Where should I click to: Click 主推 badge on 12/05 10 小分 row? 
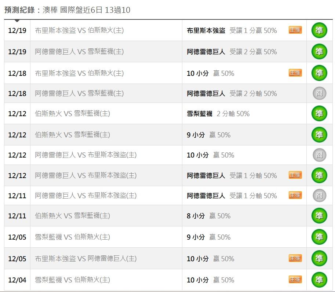pos(295,258)
